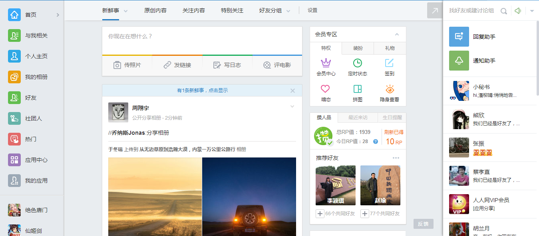Open the 首页 home icon in sidebar
This screenshot has width=539, height=236.
click(x=14, y=15)
